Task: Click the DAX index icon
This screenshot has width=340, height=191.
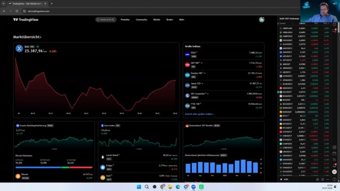Action: coord(19,48)
